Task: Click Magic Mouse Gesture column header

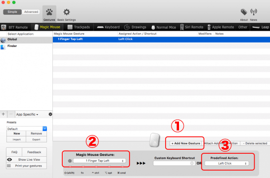Action: (69, 34)
